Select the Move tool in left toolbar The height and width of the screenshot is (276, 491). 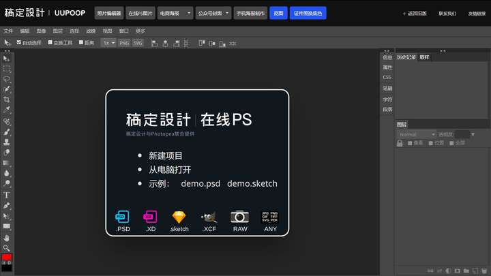pyautogui.click(x=6, y=59)
